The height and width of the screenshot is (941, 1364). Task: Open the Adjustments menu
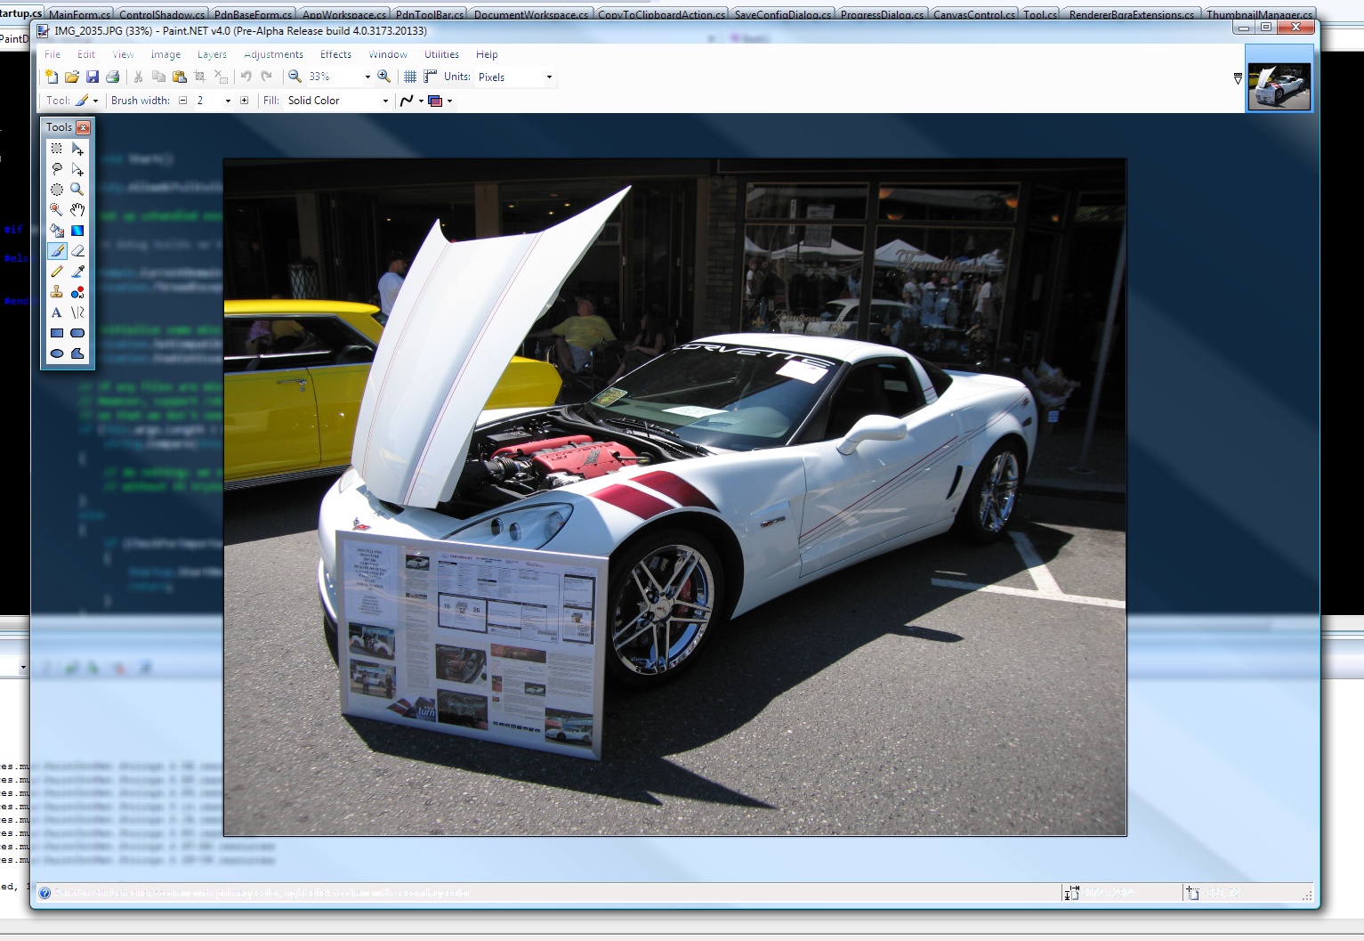(274, 54)
